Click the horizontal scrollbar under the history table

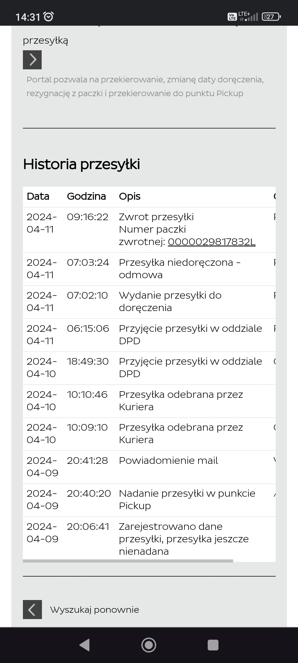128,561
